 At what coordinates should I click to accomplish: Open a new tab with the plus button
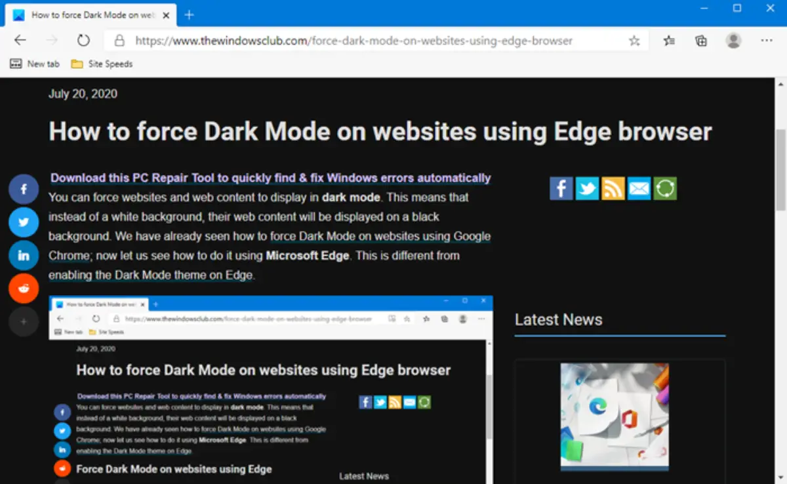tap(189, 14)
